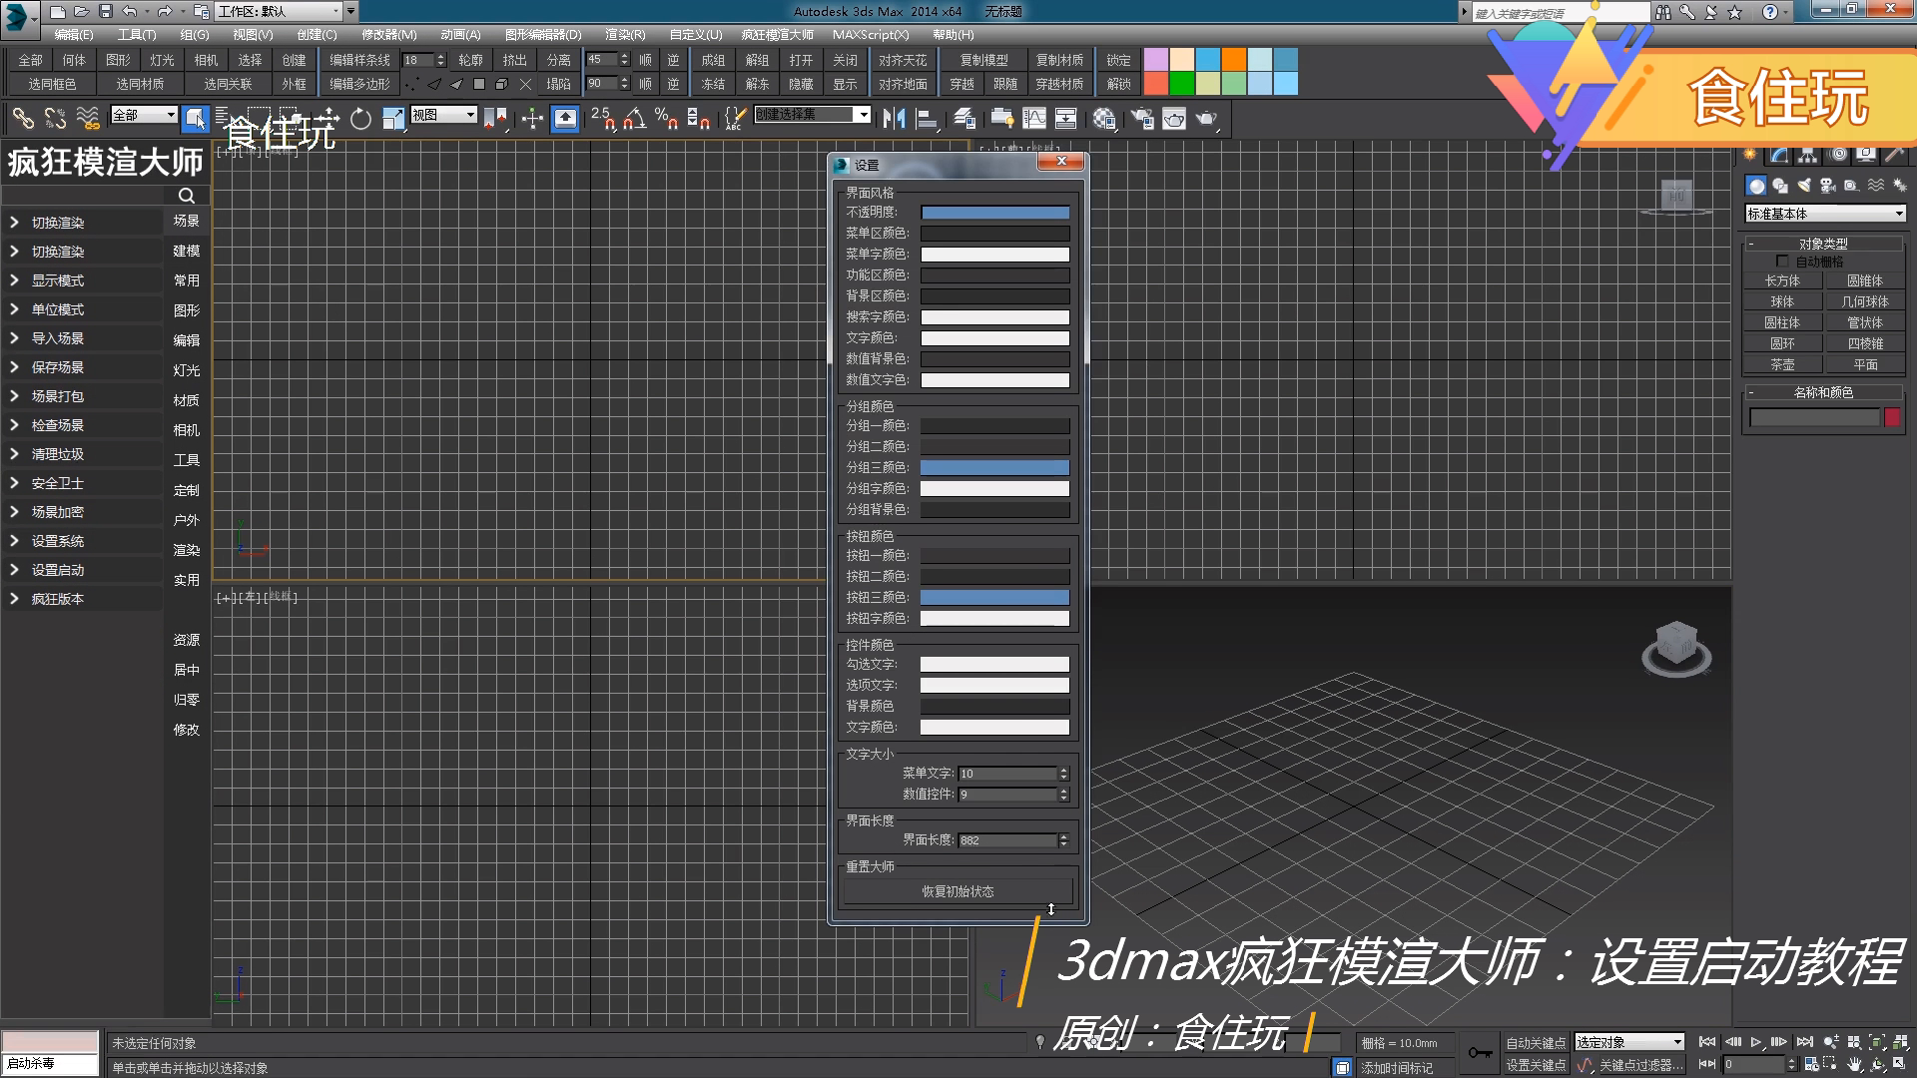Click the Play Animation button
Screen dimensions: 1917x1078
1756,1042
